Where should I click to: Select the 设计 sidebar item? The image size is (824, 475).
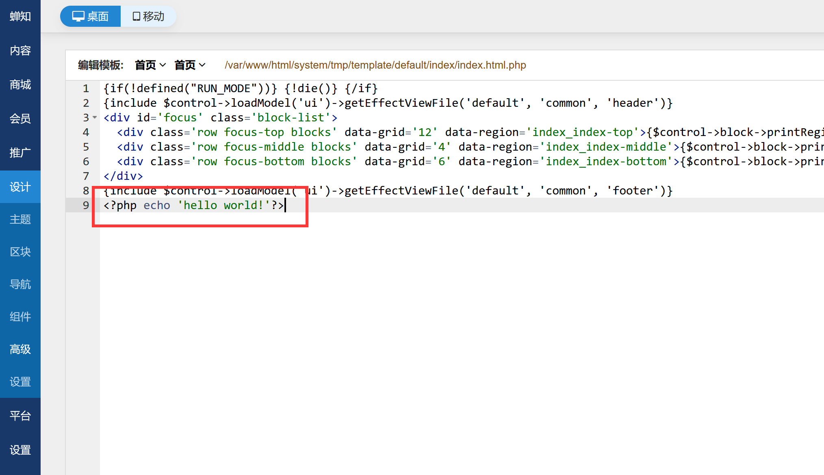coord(20,187)
